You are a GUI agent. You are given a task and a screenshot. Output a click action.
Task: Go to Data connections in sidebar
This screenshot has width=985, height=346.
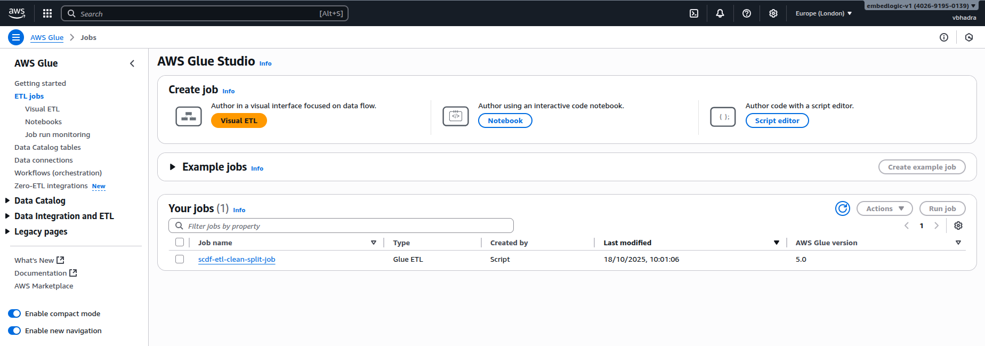[44, 160]
